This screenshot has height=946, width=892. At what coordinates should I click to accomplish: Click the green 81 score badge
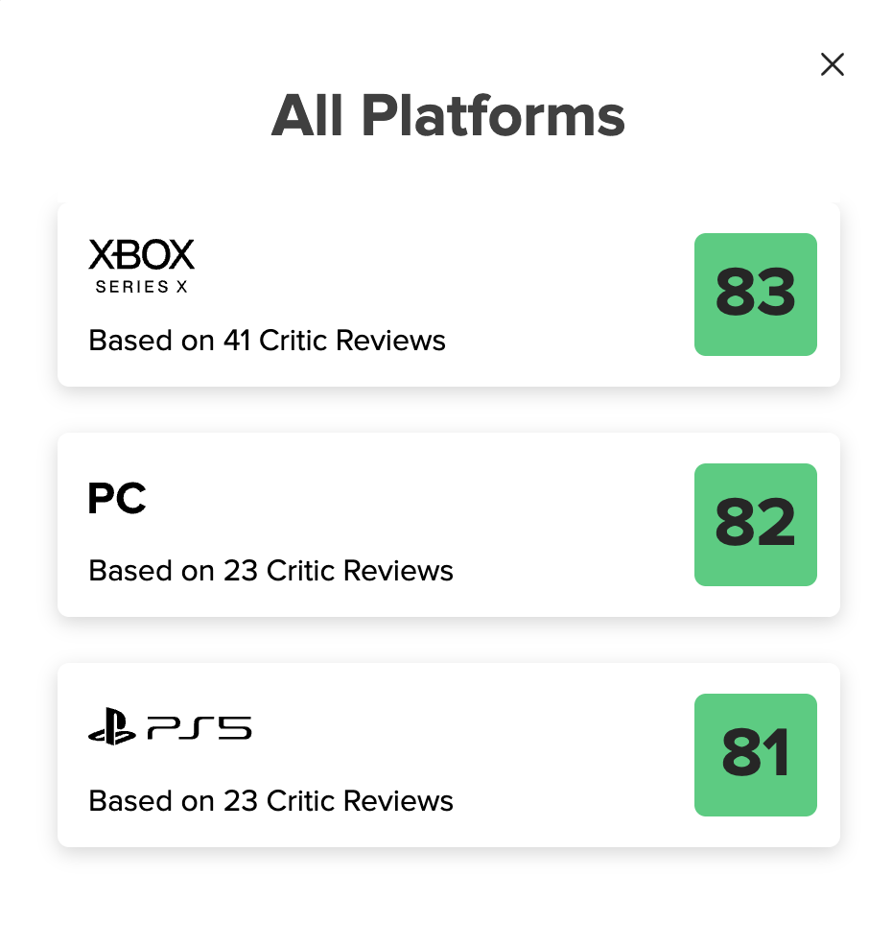[755, 755]
